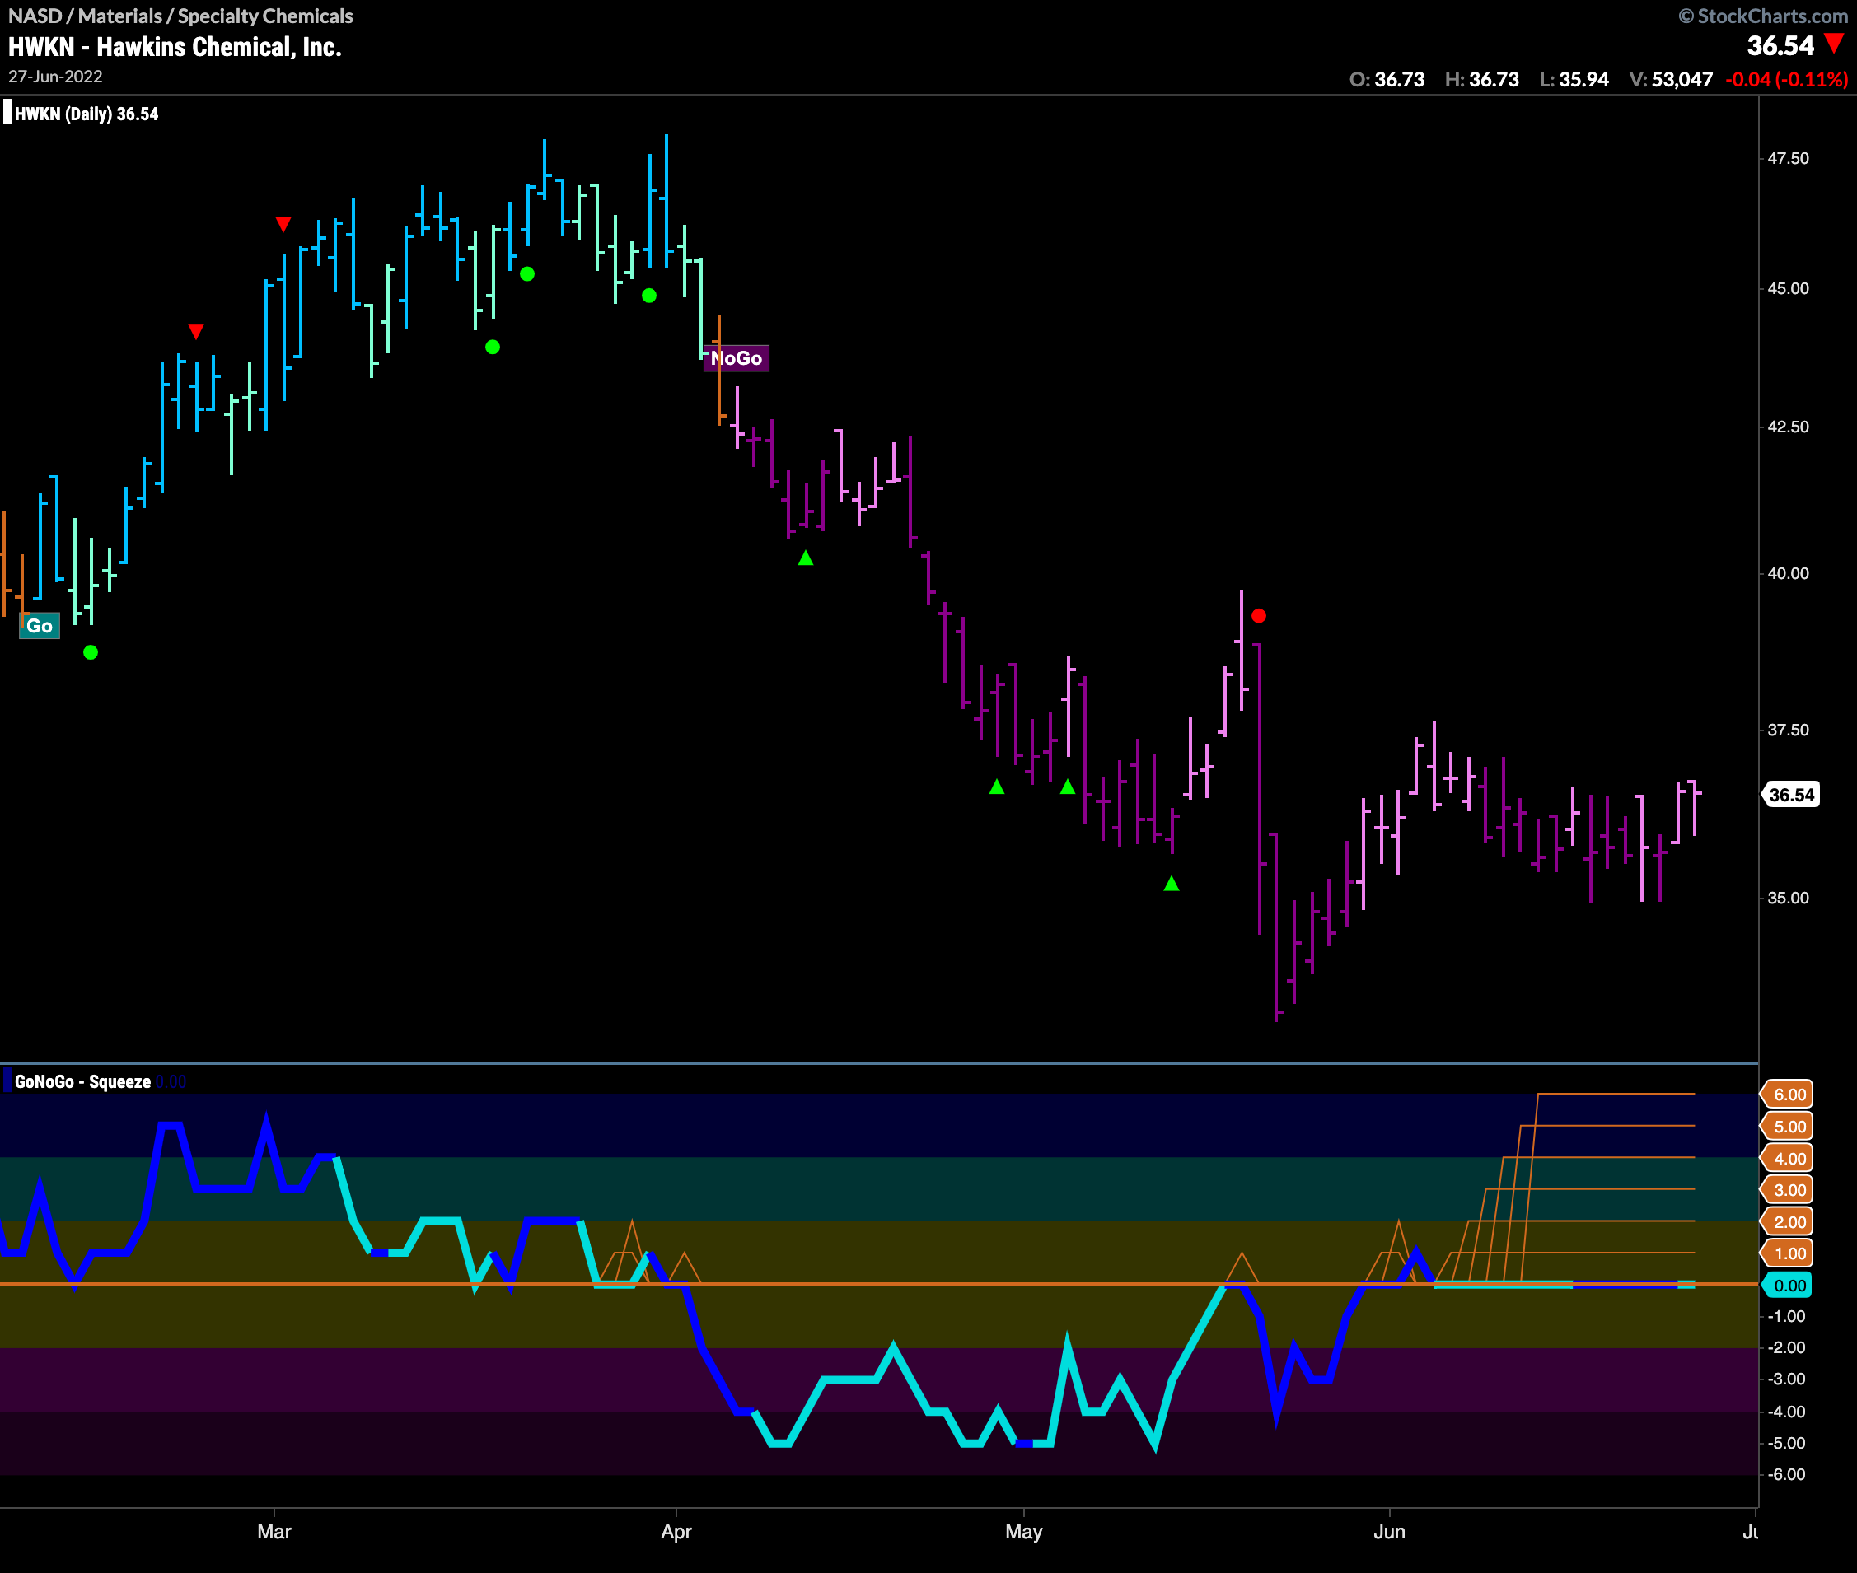The width and height of the screenshot is (1857, 1573).
Task: Click the 'Go' trend label on chart
Action: click(40, 626)
